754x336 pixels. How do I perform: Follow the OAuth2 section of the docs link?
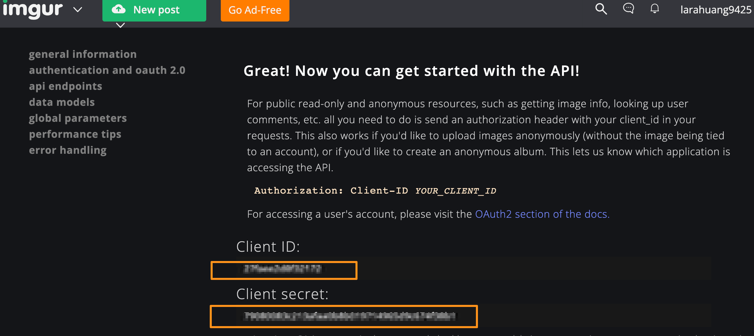click(542, 214)
